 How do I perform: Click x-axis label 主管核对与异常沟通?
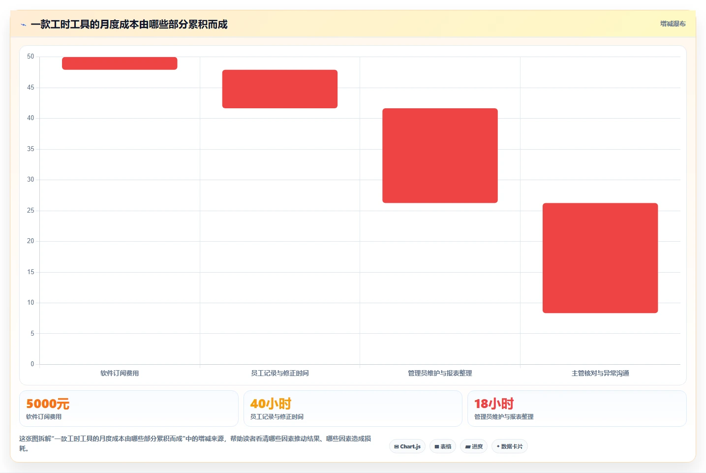coord(600,373)
